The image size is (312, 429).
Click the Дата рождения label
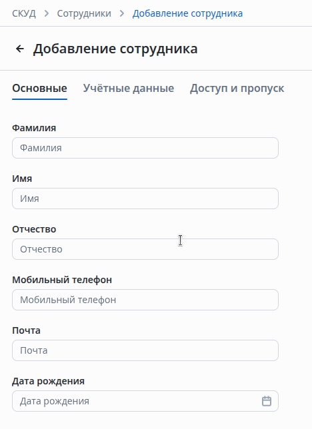pyautogui.click(x=48, y=381)
